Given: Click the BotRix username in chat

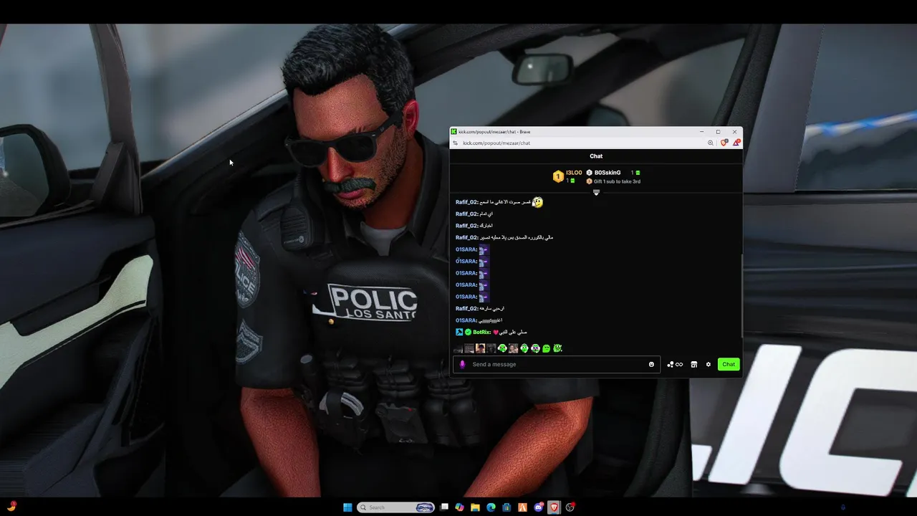Looking at the screenshot, I should [481, 332].
